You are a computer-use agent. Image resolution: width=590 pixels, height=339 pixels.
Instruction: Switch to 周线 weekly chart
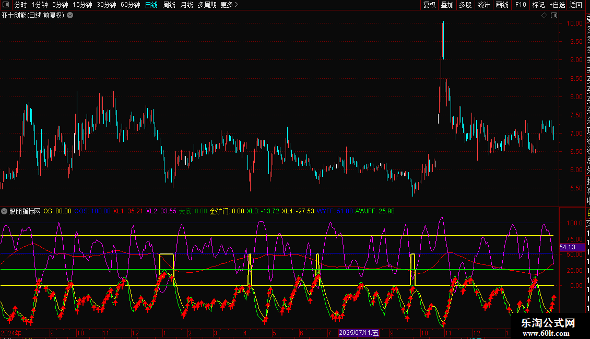[169, 5]
